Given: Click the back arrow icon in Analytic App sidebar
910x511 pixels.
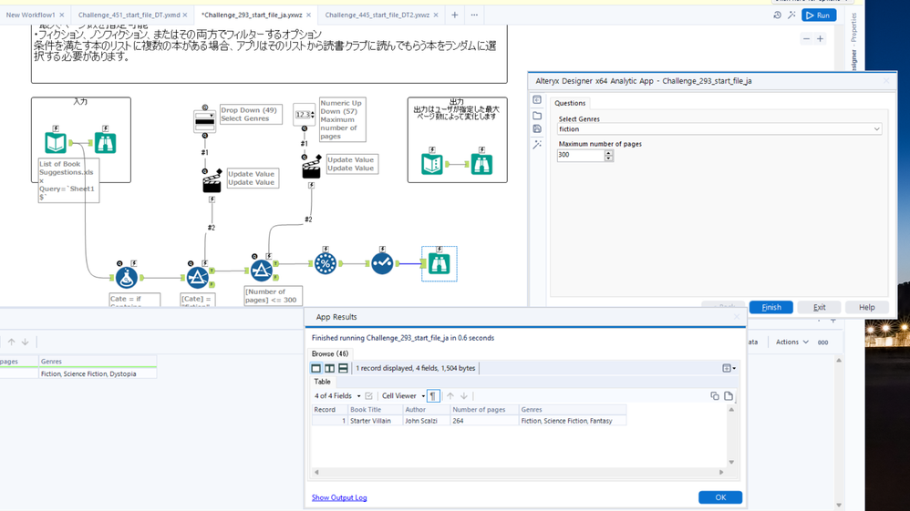Looking at the screenshot, I should pyautogui.click(x=537, y=100).
